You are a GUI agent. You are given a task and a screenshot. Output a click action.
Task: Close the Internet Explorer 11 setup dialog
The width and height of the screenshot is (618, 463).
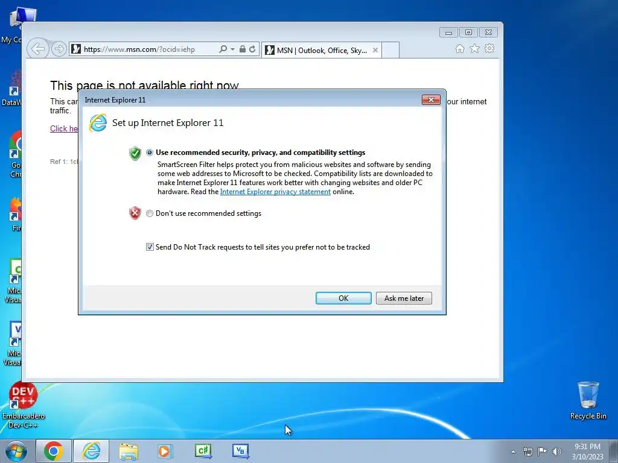pos(431,99)
